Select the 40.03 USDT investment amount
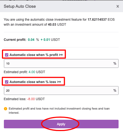Screen dimensions: 123x133 click(57, 25)
